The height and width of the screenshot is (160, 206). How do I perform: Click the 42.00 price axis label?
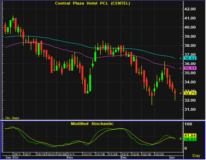[x=190, y=9]
